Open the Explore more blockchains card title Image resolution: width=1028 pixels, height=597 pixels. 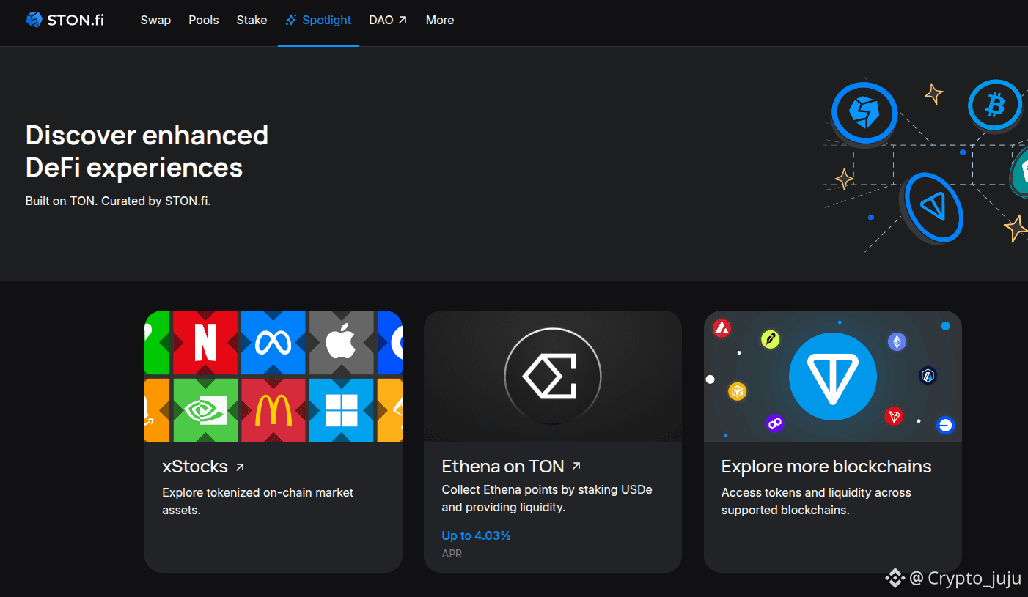click(826, 467)
